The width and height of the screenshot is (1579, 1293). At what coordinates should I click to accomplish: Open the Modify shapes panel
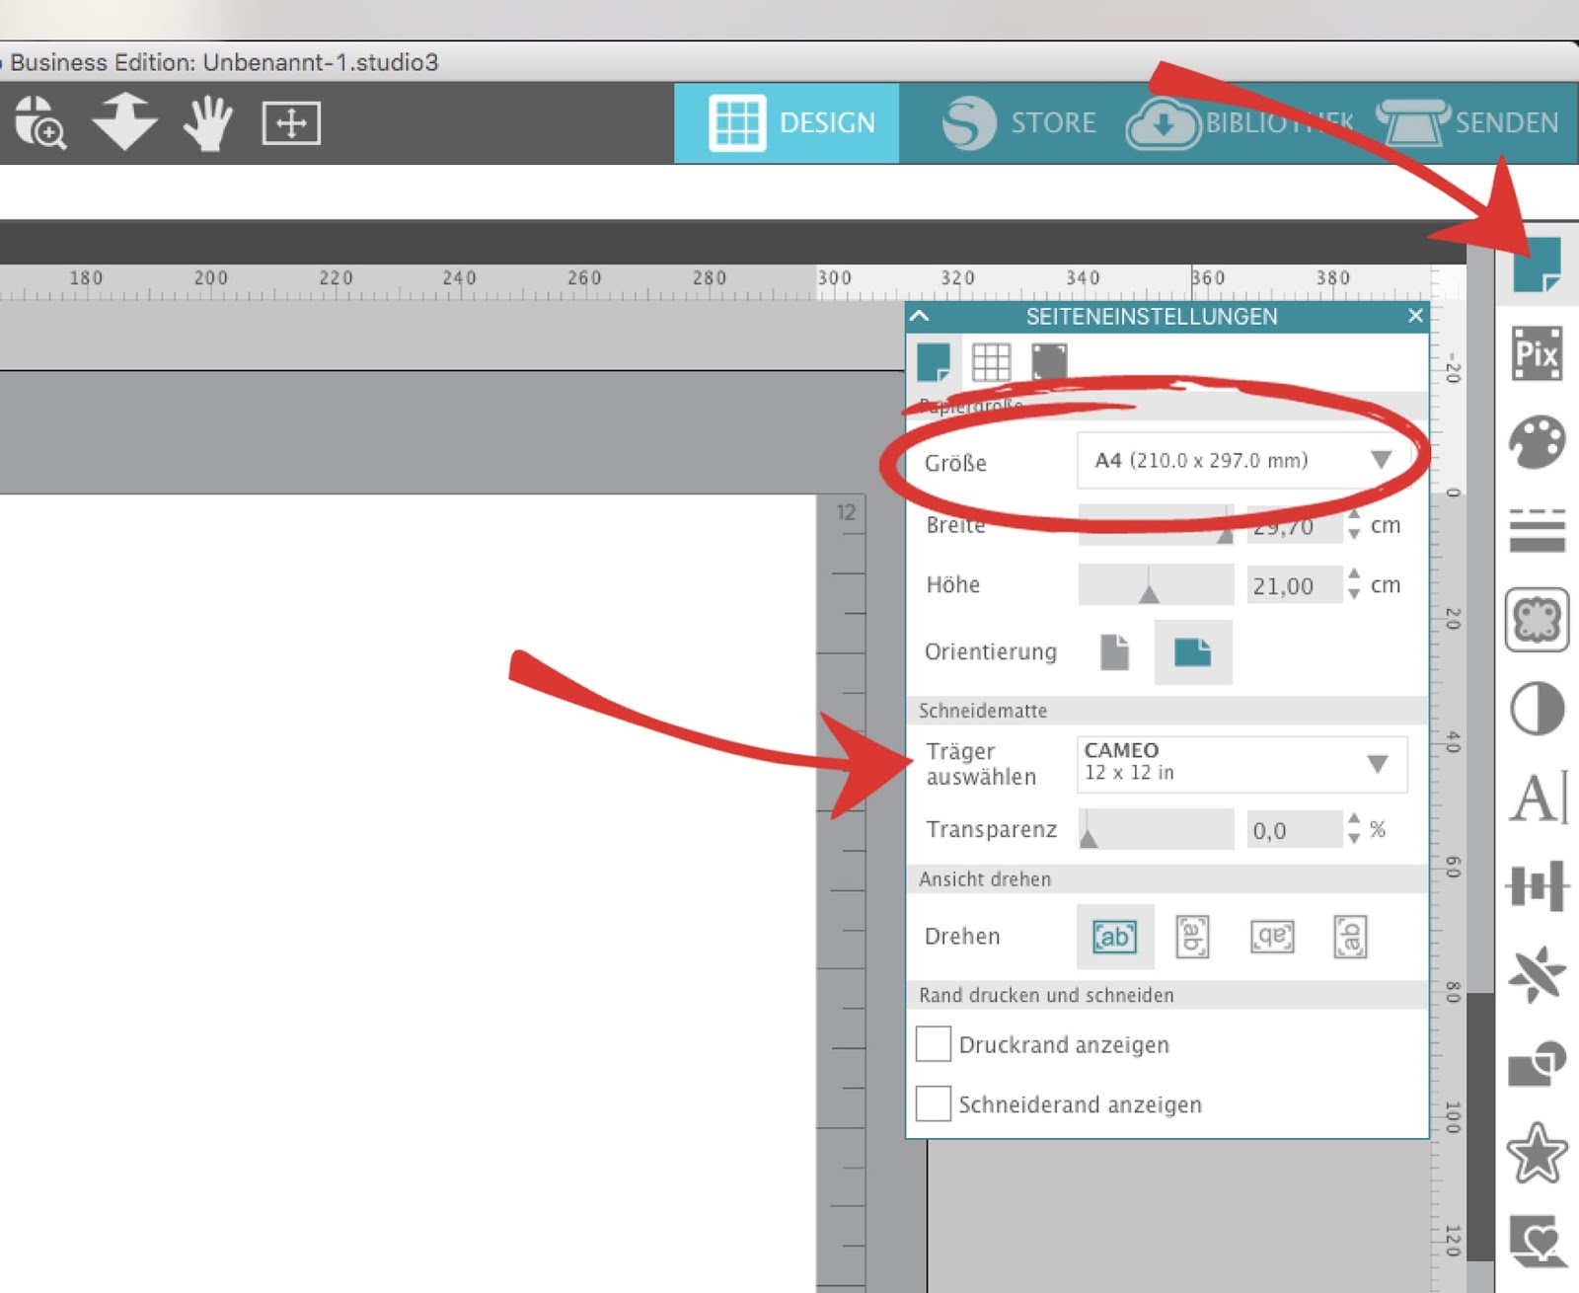point(1537,1063)
